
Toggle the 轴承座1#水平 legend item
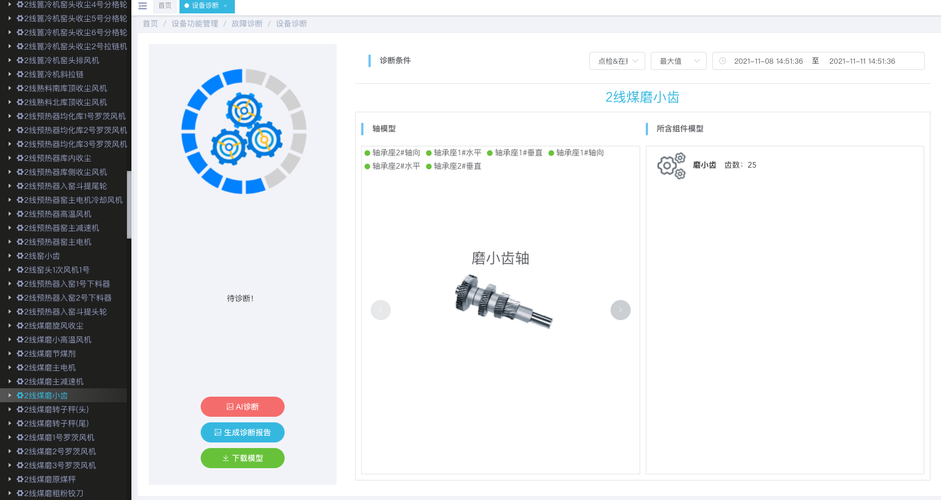tap(453, 153)
